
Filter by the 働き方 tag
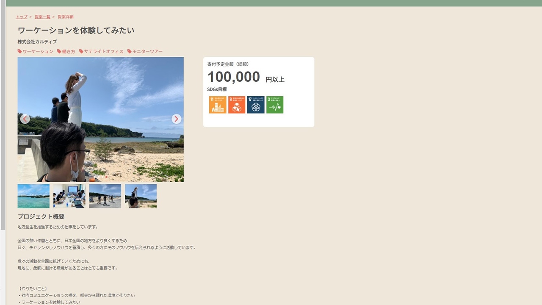(66, 52)
